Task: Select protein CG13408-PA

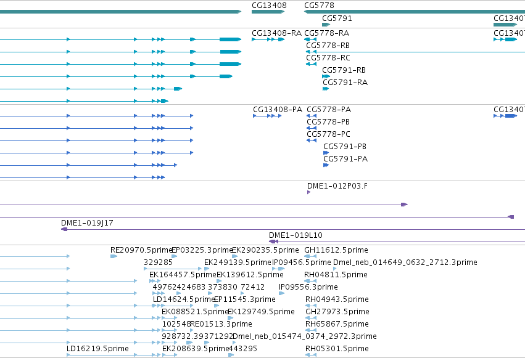Action: tap(267, 116)
